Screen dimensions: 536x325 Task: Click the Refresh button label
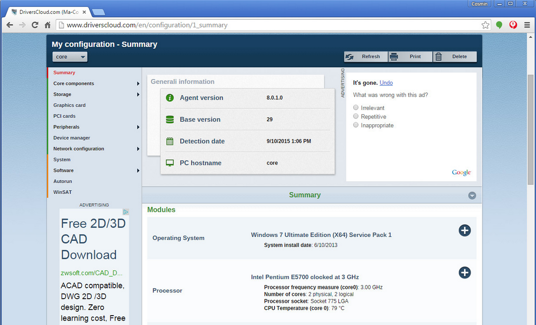pyautogui.click(x=371, y=57)
